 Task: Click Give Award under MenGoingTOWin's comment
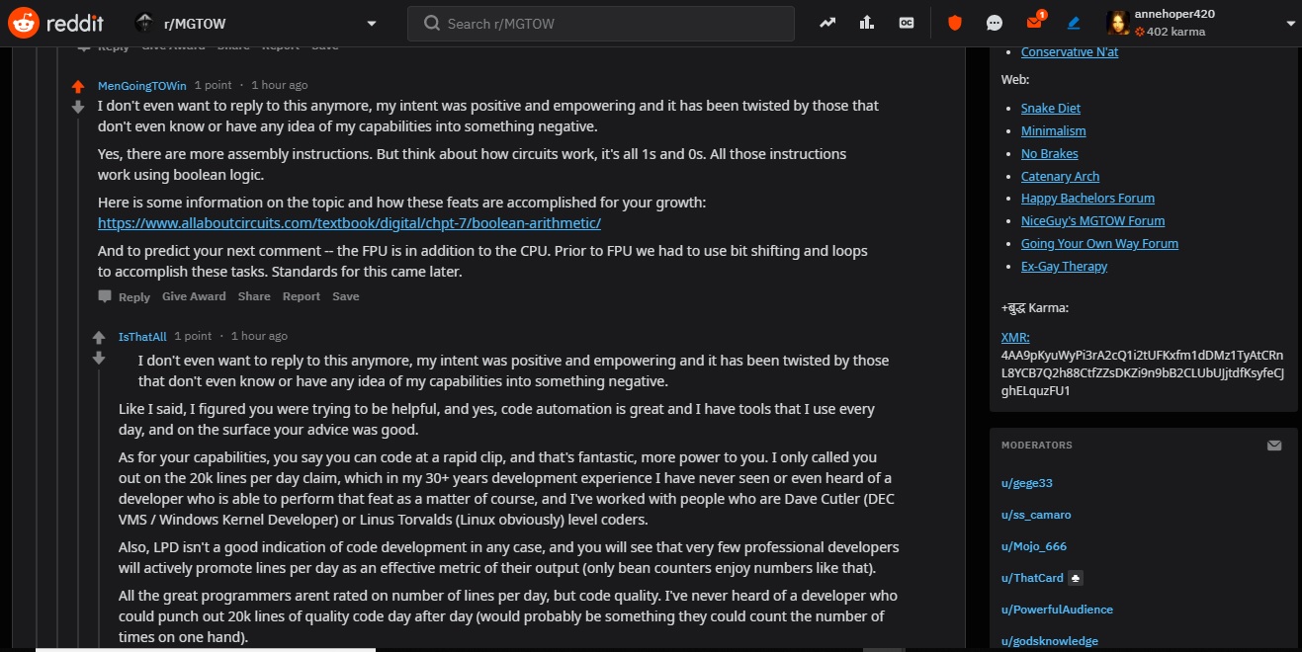click(194, 296)
